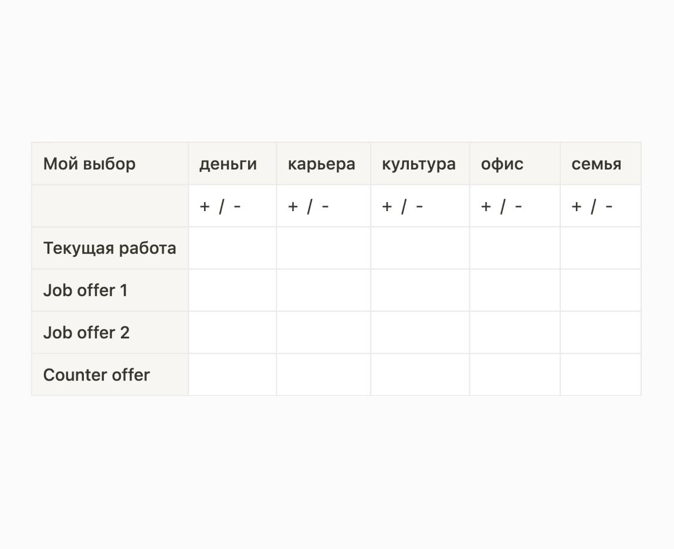Select the "семья" column header

tap(601, 164)
